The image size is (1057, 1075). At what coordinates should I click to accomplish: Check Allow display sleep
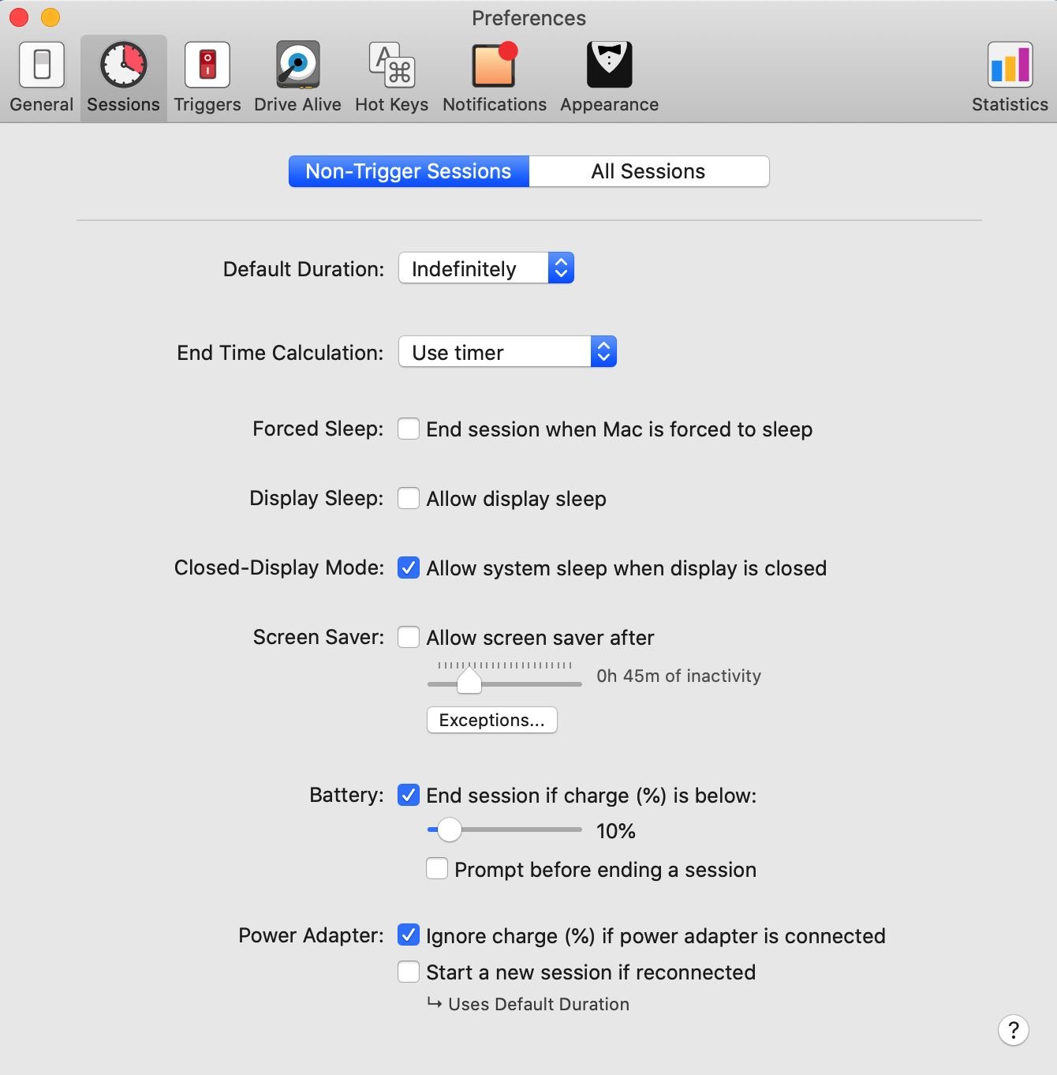pyautogui.click(x=409, y=498)
